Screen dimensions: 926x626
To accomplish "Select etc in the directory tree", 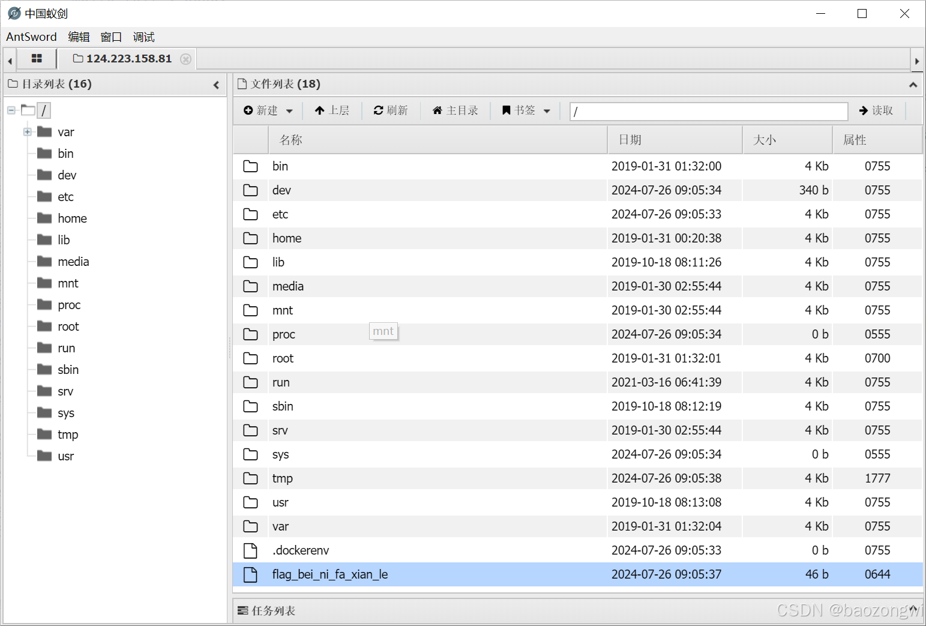I will pos(65,197).
